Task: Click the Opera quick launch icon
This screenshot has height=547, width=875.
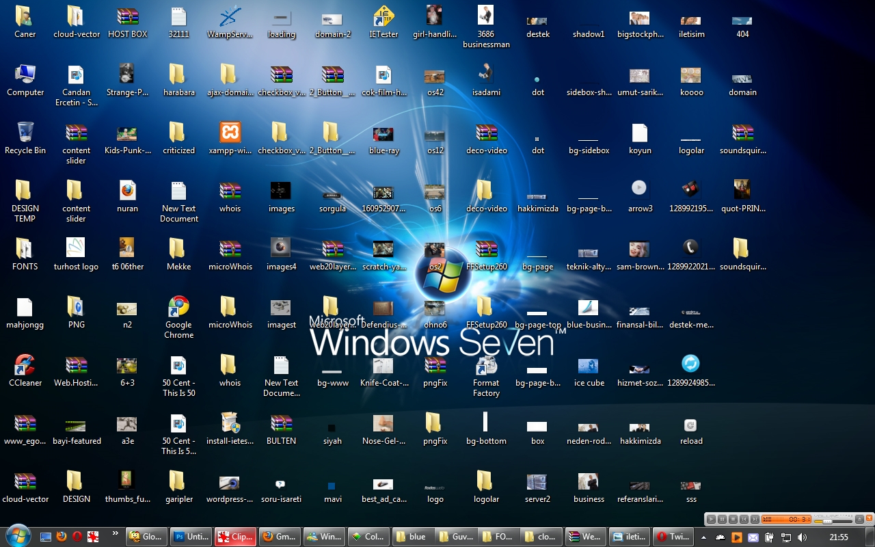Action: [x=77, y=536]
